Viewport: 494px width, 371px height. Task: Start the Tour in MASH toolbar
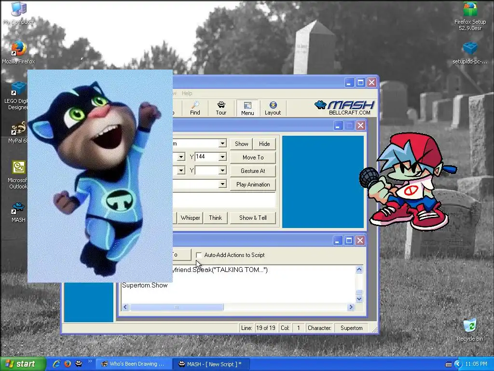(221, 108)
